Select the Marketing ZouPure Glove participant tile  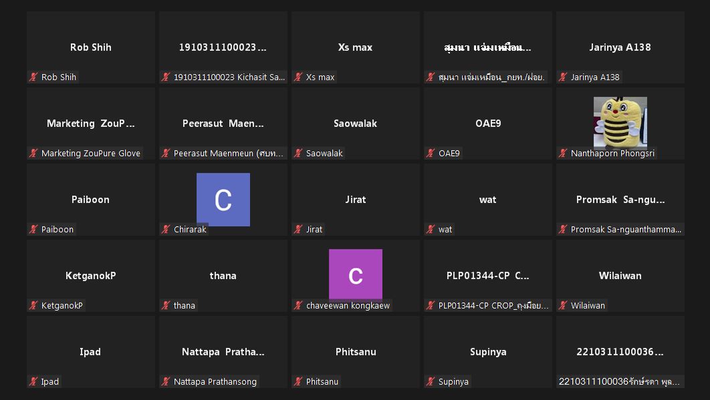pos(90,124)
